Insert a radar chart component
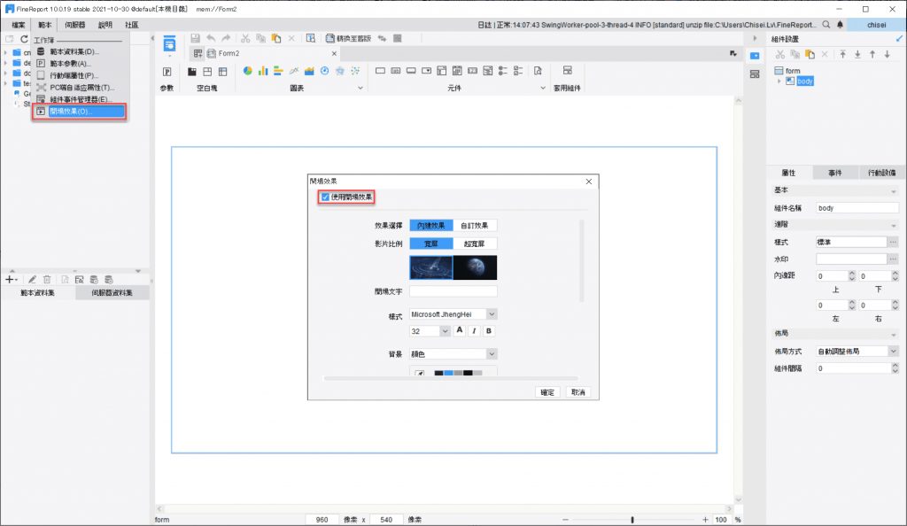 [340, 71]
